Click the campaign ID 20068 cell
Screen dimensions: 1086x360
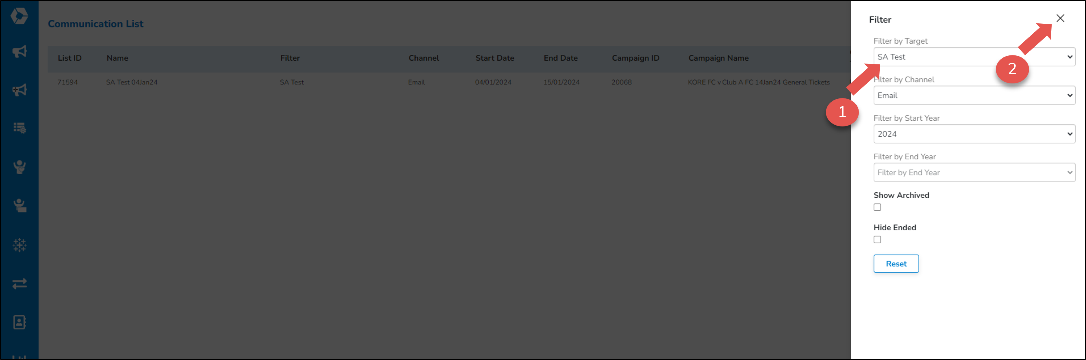click(621, 82)
